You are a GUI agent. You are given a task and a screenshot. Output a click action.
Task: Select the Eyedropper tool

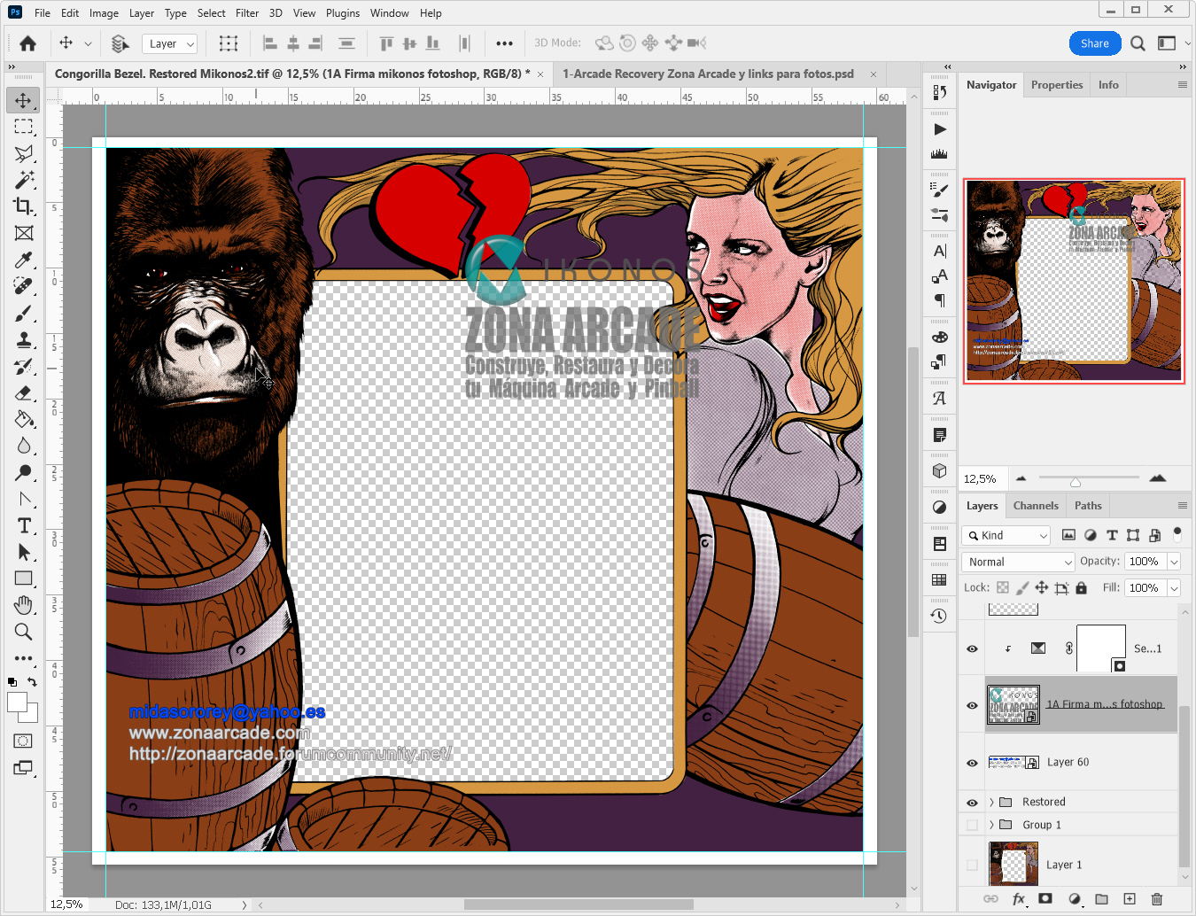point(24,260)
